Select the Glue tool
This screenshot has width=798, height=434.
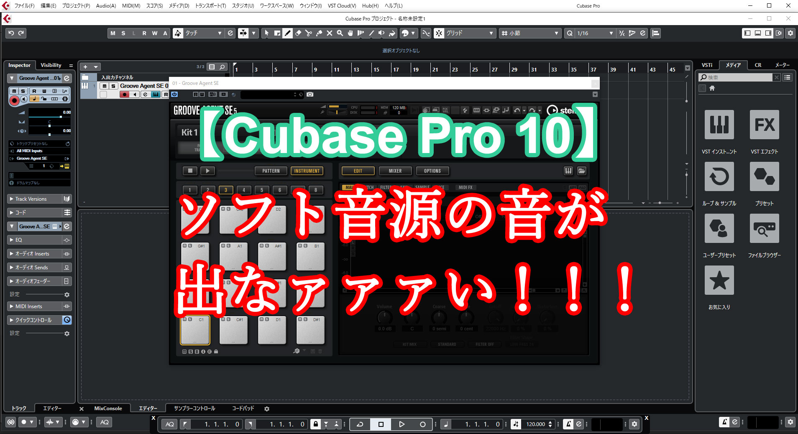point(319,33)
